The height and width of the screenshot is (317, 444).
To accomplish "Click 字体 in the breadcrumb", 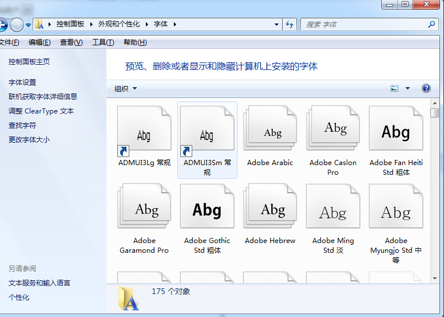I will coord(161,24).
